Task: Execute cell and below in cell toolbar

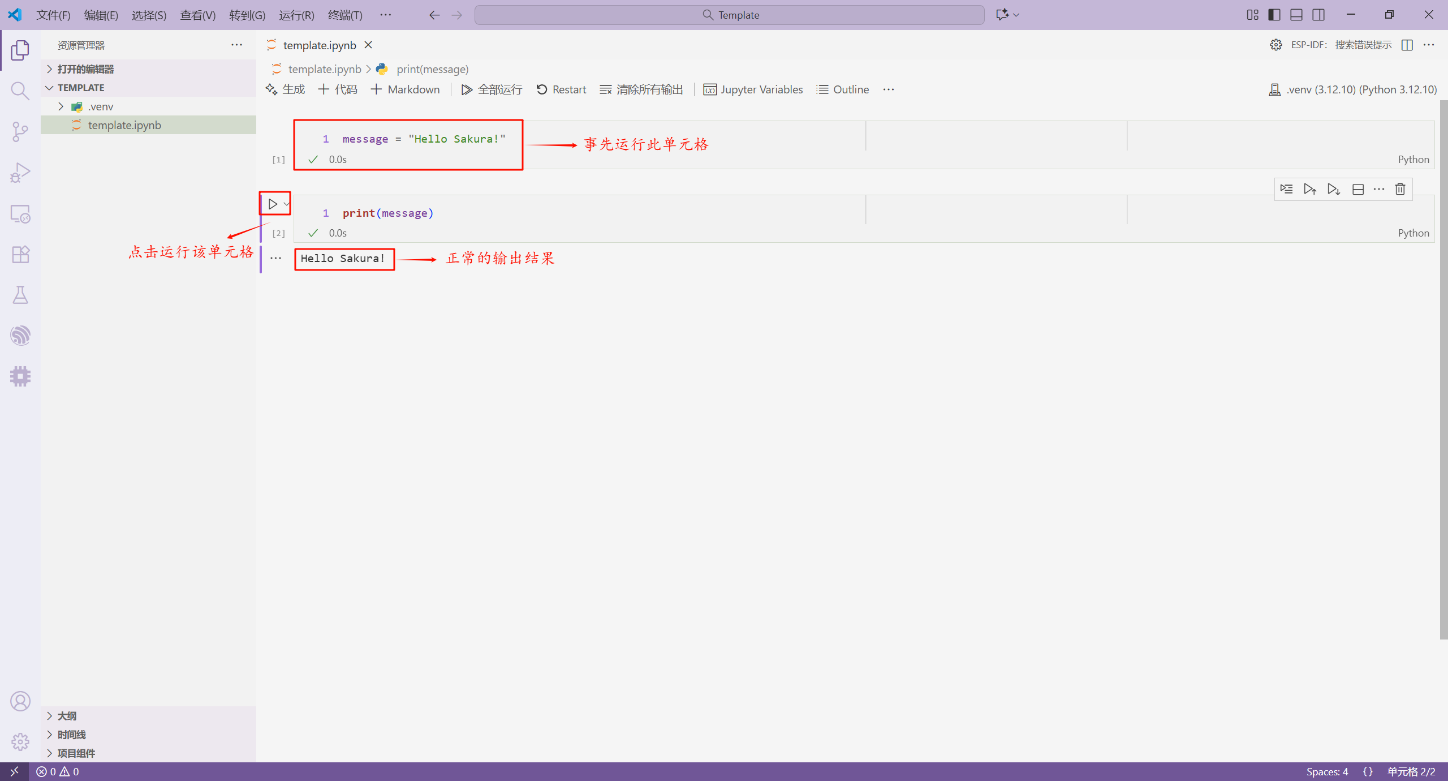Action: pos(1334,189)
